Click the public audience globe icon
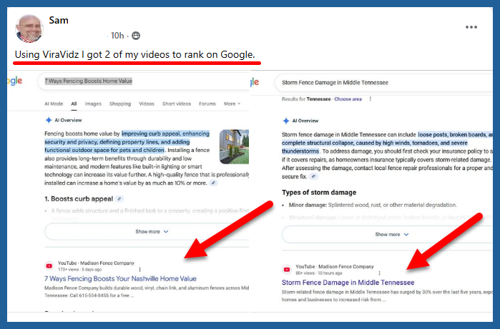The height and width of the screenshot is (329, 500). pyautogui.click(x=136, y=36)
